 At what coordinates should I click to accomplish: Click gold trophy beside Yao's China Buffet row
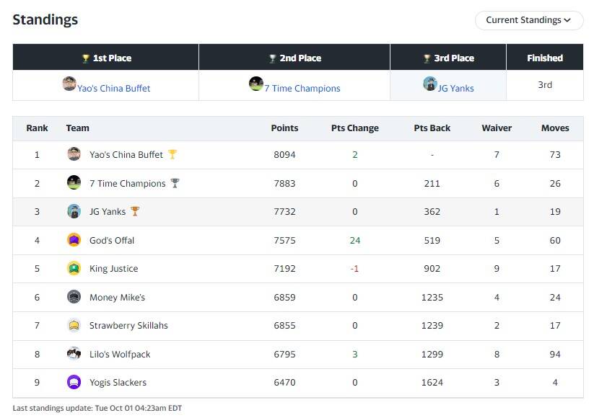click(172, 154)
